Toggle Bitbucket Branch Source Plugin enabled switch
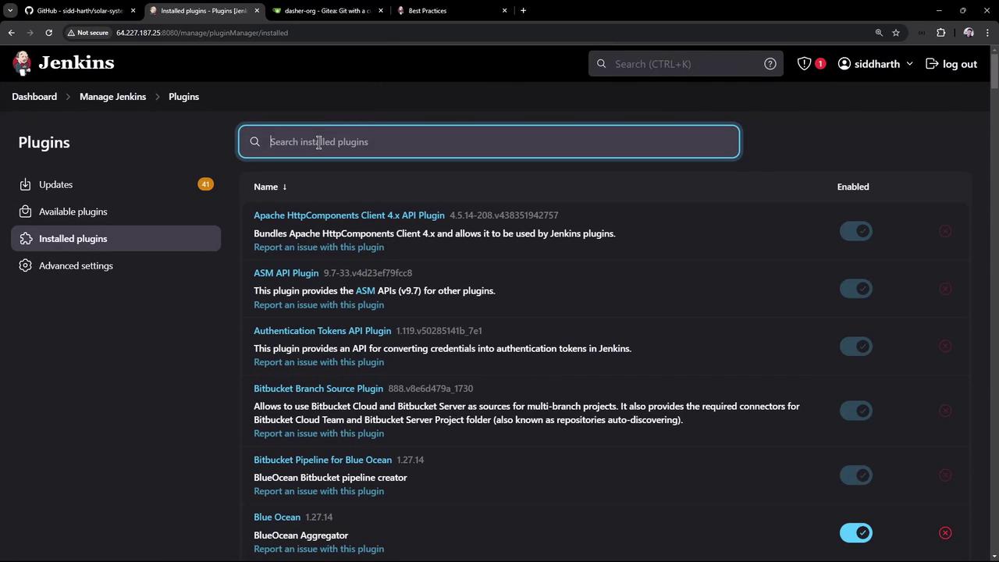This screenshot has width=999, height=562. point(856,411)
